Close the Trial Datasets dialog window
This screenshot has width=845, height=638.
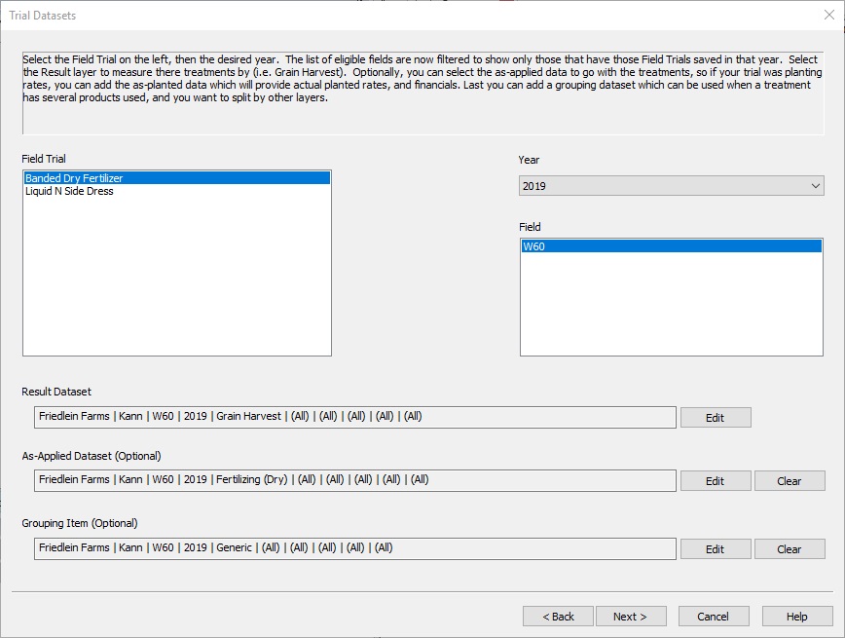[x=828, y=15]
